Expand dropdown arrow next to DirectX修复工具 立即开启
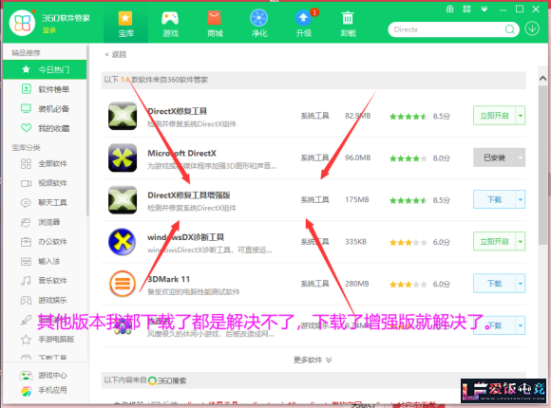551x408 pixels. tap(521, 116)
